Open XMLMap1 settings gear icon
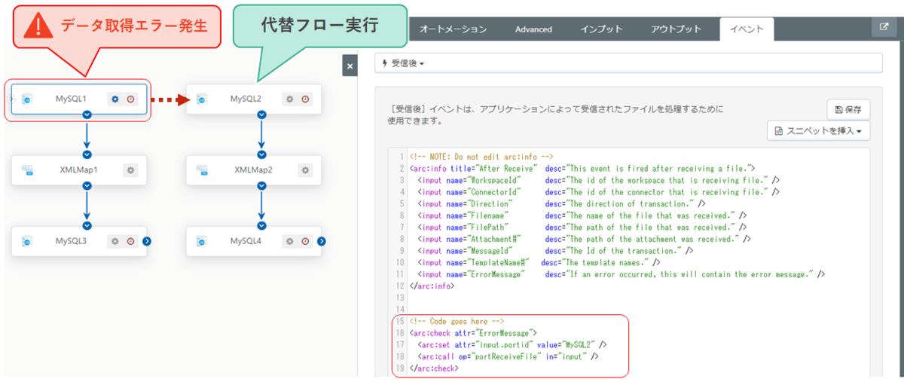The height and width of the screenshot is (382, 904). coord(130,170)
